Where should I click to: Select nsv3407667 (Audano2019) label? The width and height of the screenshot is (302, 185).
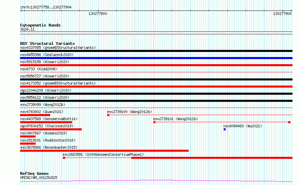pos(44,133)
